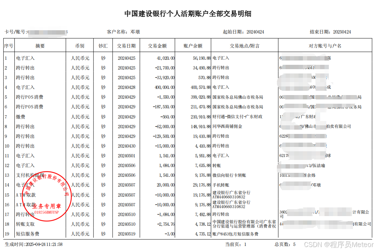Select the amount -187,550.00
This screenshot has width=375, height=251.
[164, 107]
